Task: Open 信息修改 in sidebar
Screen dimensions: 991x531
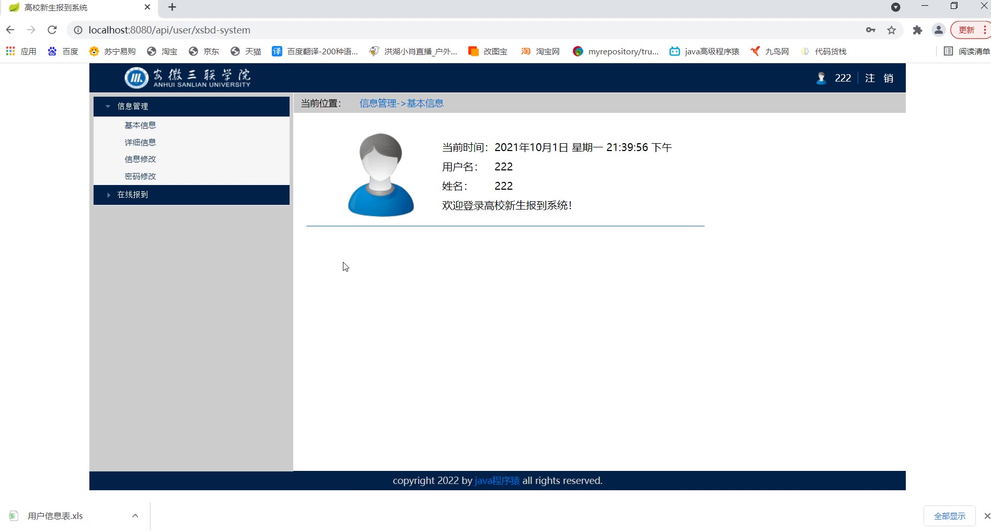Action: (x=140, y=159)
